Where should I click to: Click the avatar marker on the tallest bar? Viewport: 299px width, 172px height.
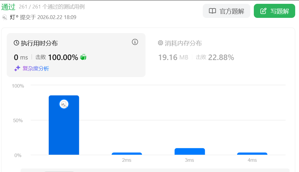tap(64, 104)
